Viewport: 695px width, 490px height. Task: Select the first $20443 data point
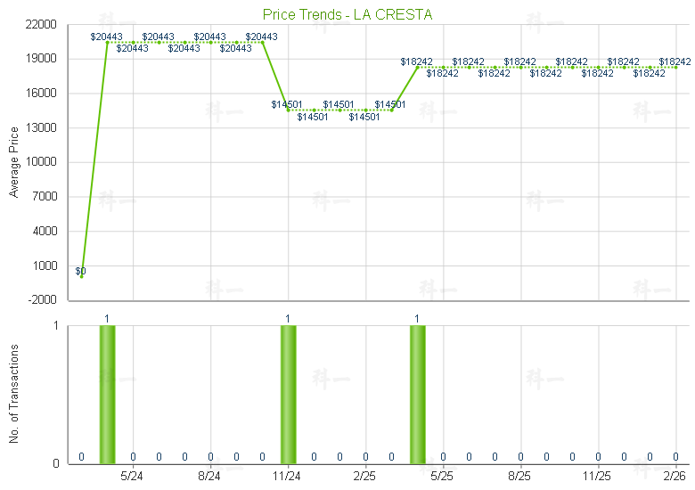click(x=107, y=42)
